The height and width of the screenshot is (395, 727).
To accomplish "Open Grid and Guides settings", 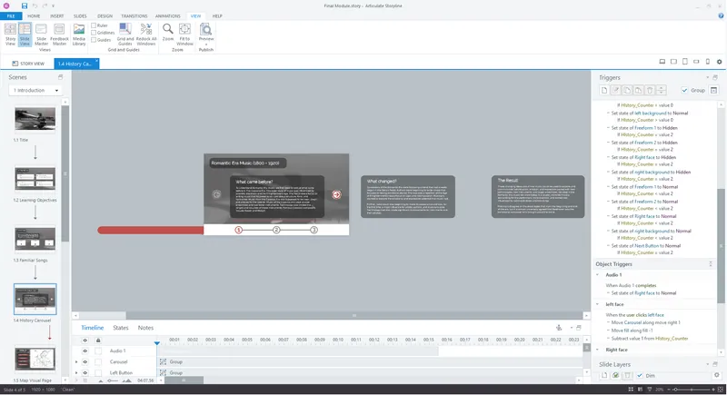I will 125,35.
